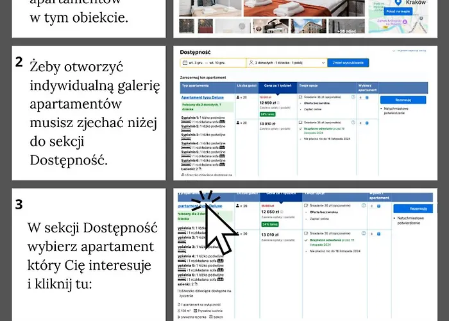This screenshot has width=449, height=321.
Task: Open apartment quantity dropdown for 12 650 zł offer in step 3
Action: [x=375, y=206]
